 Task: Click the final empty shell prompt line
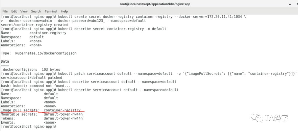click(29, 127)
